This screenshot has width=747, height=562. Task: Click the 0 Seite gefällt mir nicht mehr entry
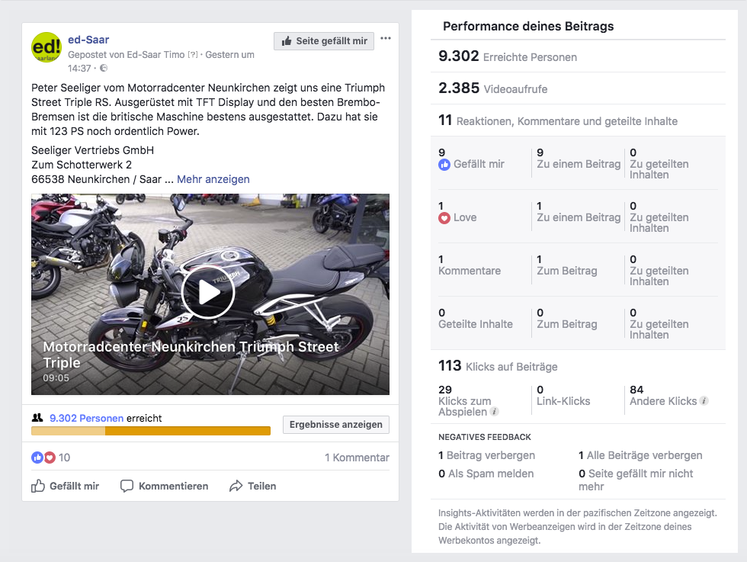tap(636, 480)
